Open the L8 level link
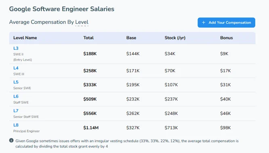This screenshot has width=269, height=153. pos(16,125)
